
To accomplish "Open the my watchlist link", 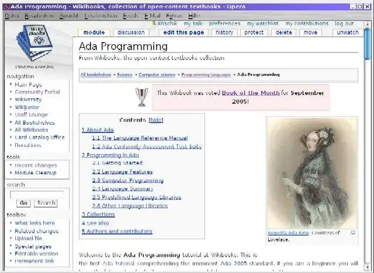I will 262,23.
